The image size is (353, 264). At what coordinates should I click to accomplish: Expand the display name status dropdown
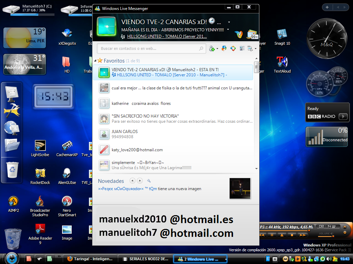229,22
